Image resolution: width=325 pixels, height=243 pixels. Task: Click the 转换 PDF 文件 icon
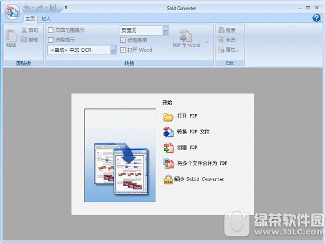[x=168, y=132]
